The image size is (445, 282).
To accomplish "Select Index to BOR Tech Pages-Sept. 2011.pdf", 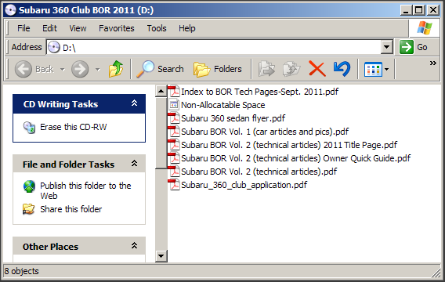I will (x=259, y=92).
